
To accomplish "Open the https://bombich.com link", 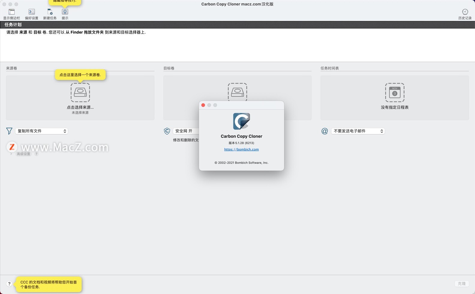I will [241, 149].
